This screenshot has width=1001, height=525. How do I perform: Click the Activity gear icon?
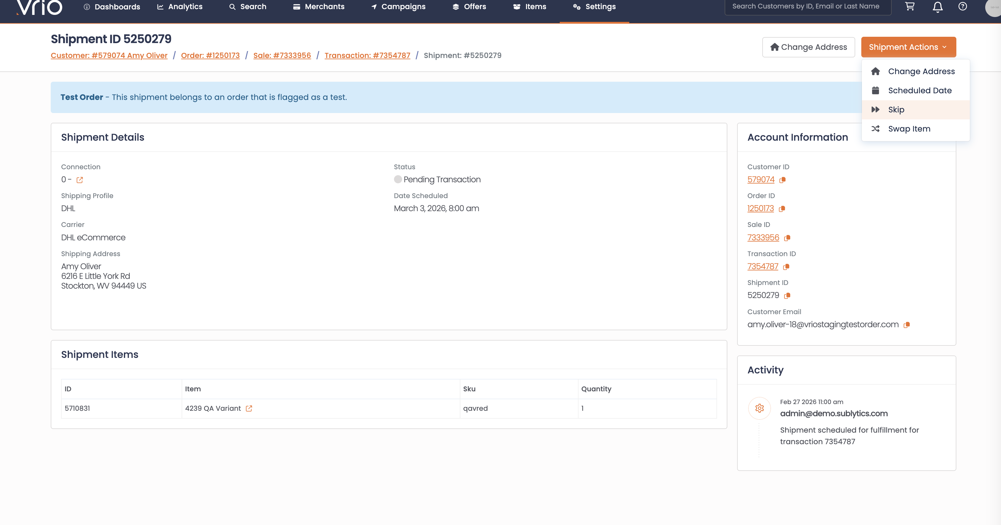[x=759, y=408]
